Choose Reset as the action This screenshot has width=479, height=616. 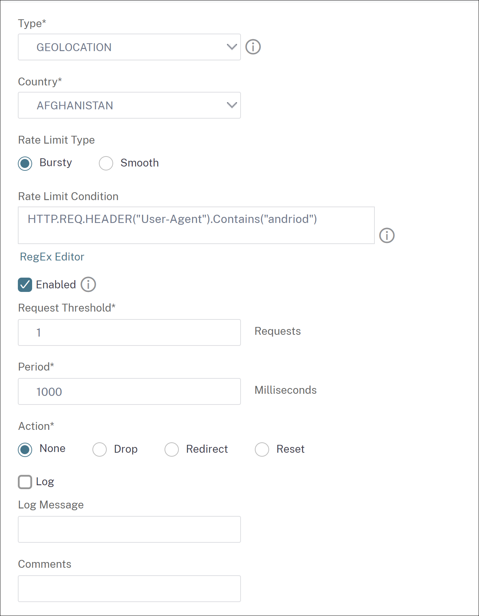262,449
